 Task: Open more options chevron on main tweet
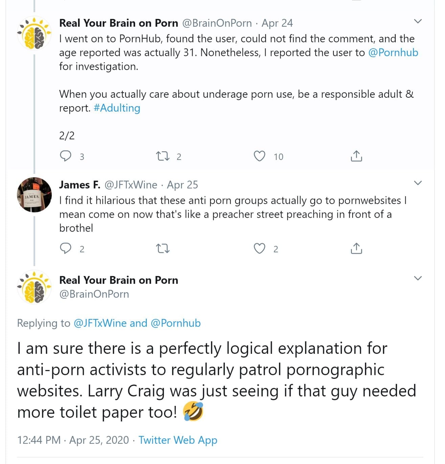pyautogui.click(x=418, y=278)
